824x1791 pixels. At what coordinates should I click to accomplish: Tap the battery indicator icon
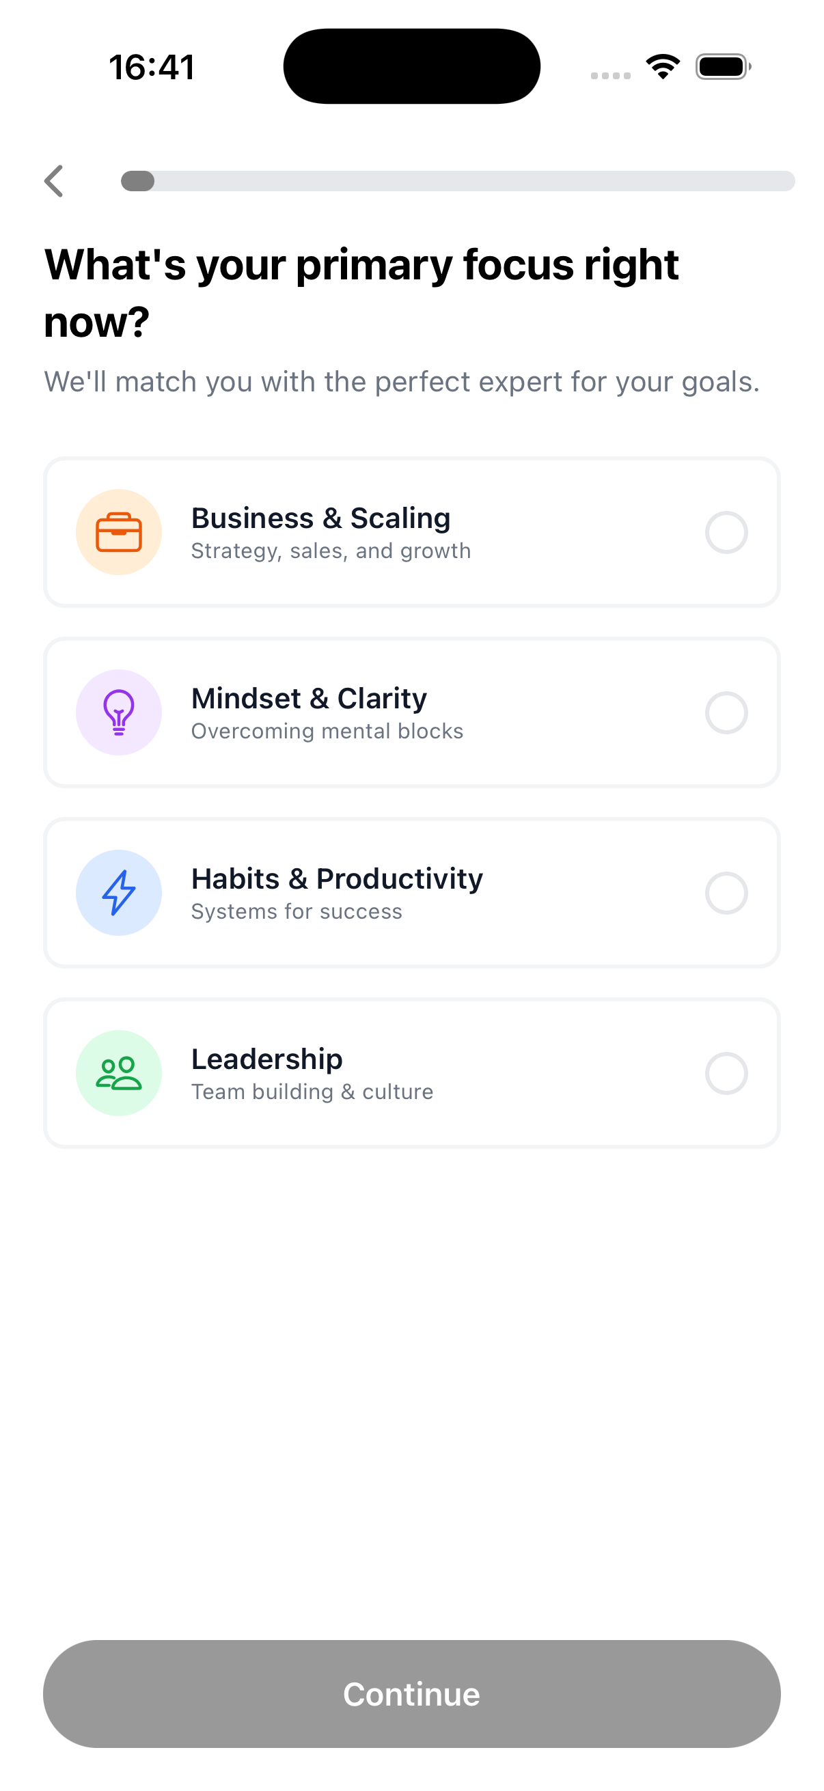pyautogui.click(x=723, y=67)
